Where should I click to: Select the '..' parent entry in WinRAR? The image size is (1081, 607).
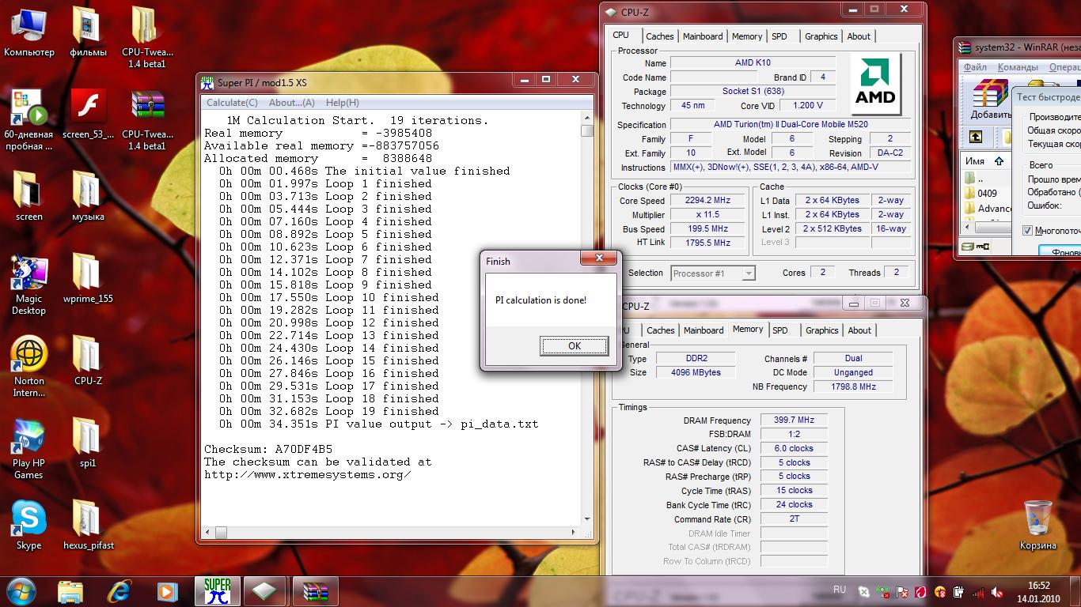(x=973, y=179)
